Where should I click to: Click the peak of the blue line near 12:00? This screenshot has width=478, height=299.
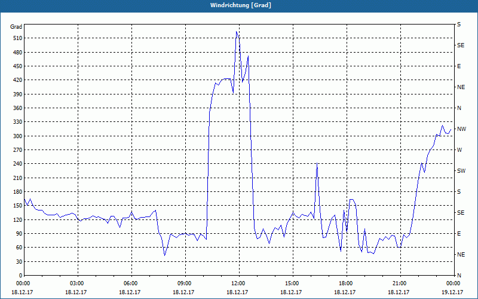coord(237,32)
